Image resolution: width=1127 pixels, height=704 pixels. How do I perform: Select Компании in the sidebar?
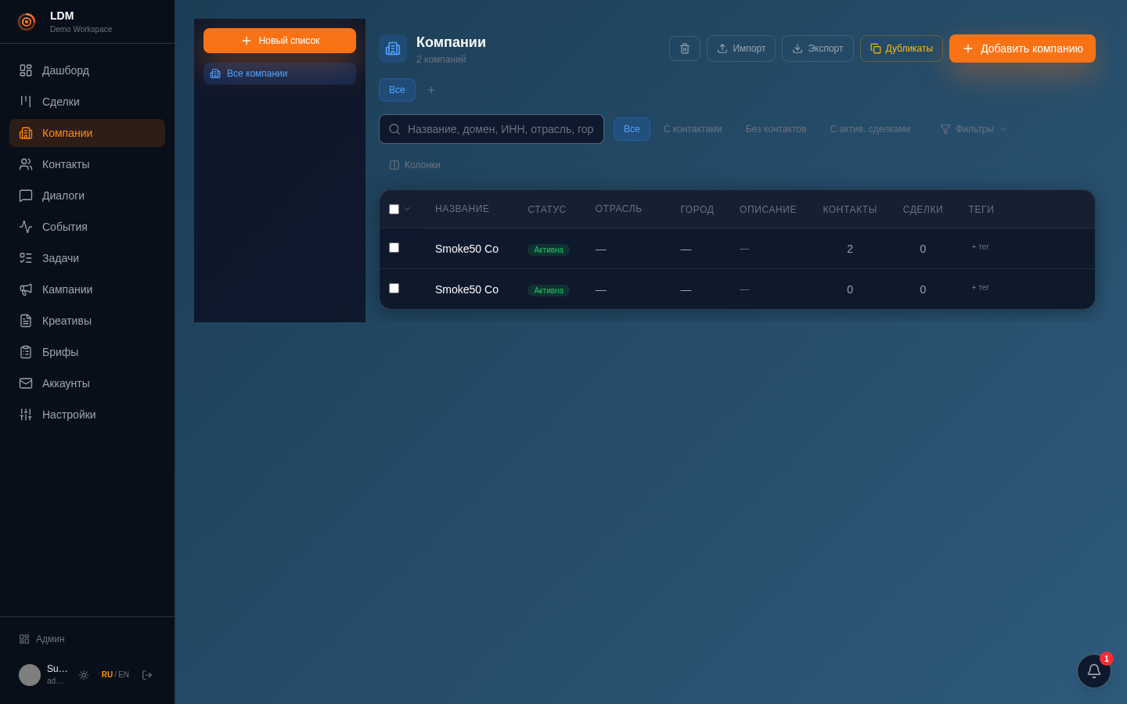(x=87, y=133)
